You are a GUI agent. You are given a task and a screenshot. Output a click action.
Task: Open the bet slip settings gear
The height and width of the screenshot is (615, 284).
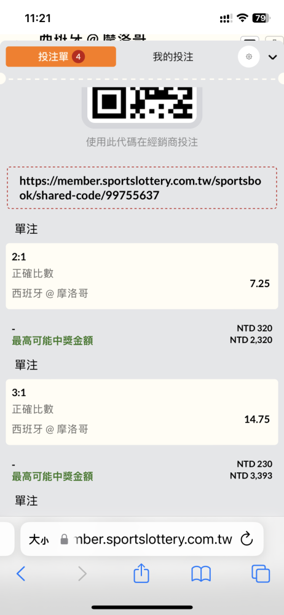249,57
